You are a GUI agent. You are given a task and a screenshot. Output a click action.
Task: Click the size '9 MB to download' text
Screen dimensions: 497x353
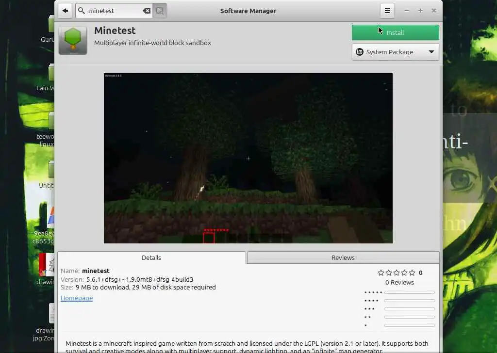click(146, 288)
